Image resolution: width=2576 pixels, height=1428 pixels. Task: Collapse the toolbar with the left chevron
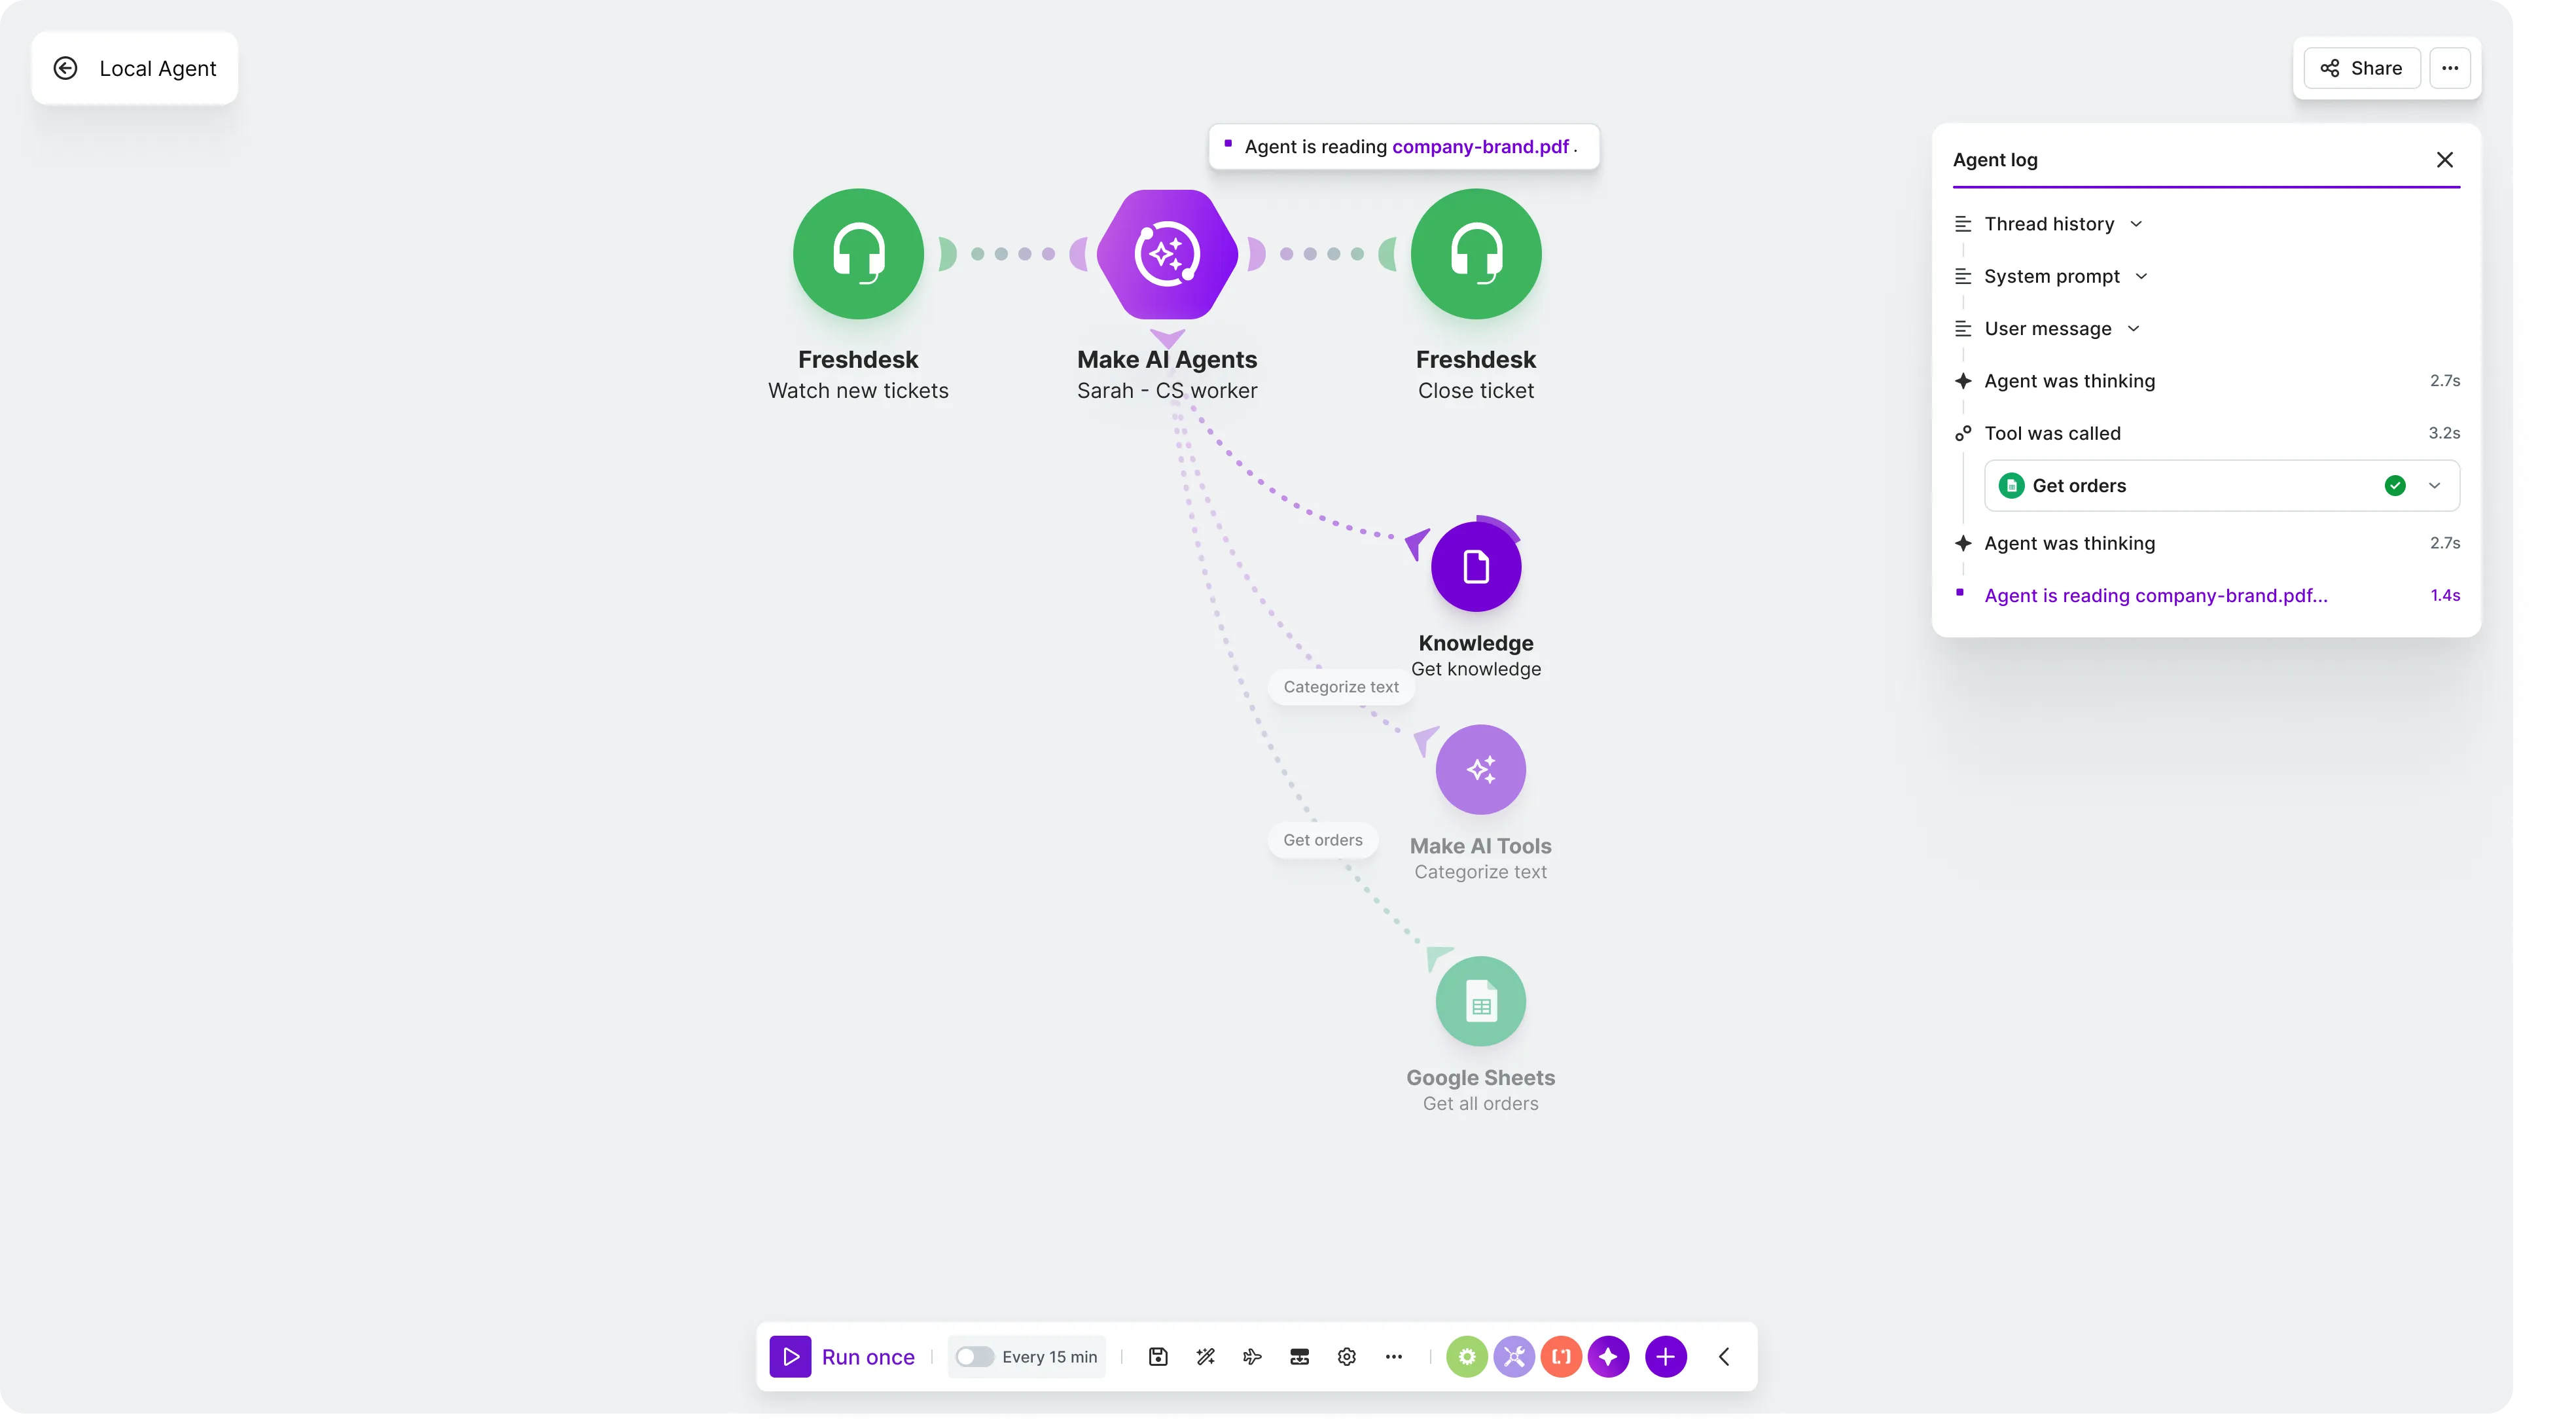click(x=1724, y=1357)
